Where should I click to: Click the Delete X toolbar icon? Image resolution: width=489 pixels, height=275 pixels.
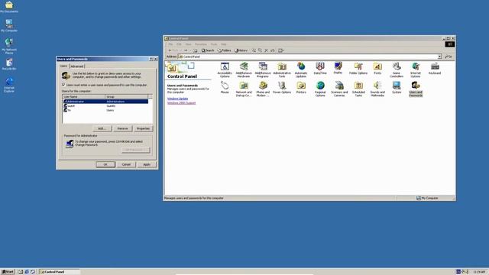(x=266, y=50)
